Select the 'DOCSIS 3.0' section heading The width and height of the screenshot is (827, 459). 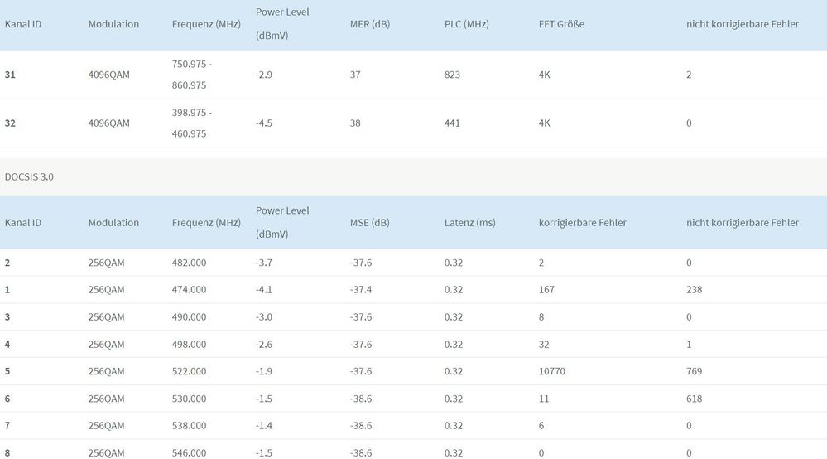point(28,176)
